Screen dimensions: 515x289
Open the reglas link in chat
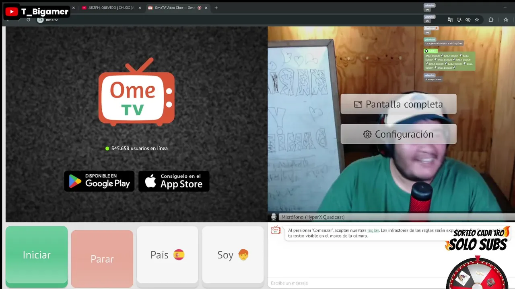click(x=373, y=230)
